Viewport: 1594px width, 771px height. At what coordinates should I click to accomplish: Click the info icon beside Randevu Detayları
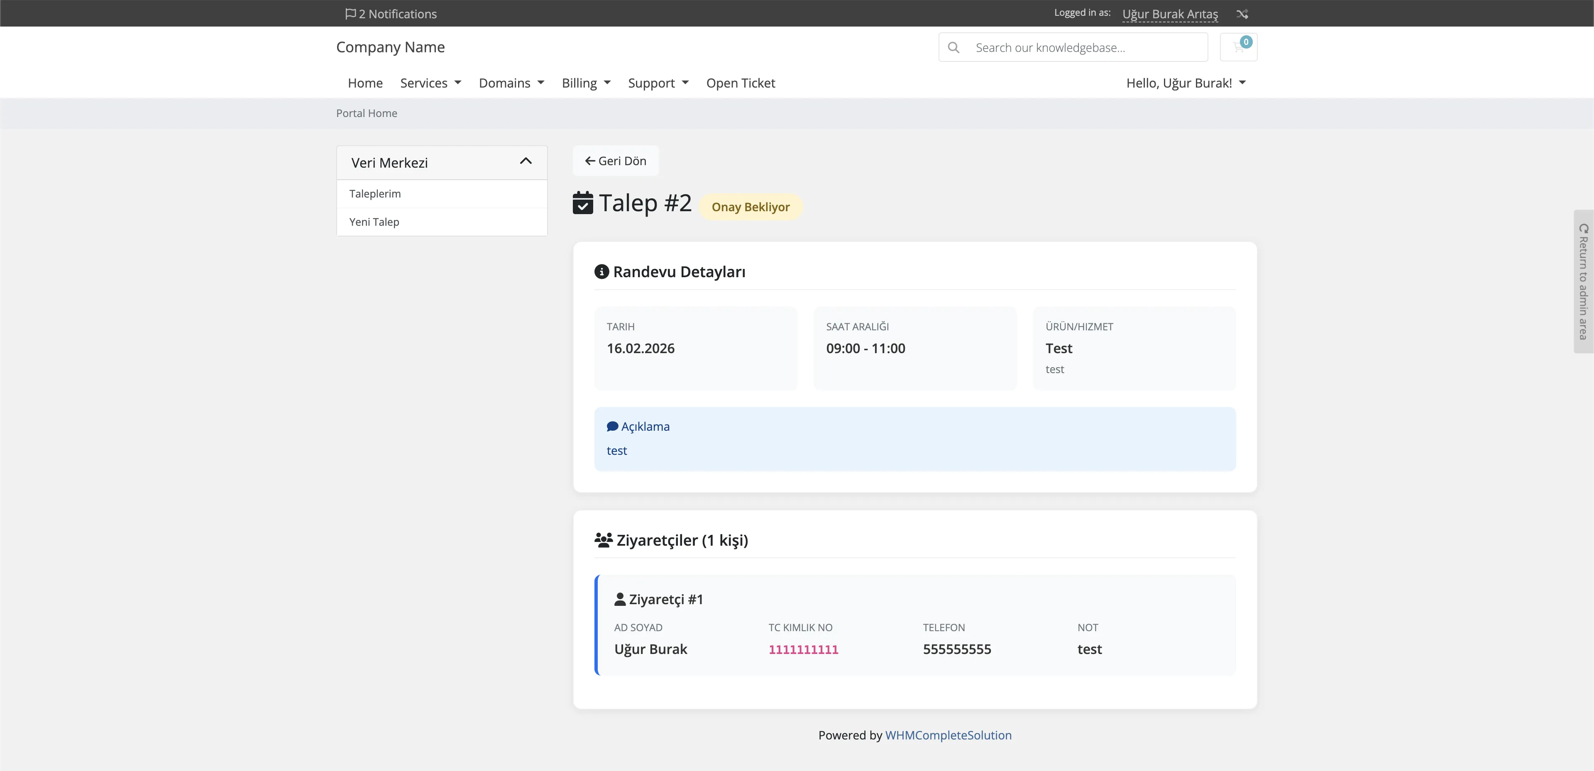tap(601, 272)
